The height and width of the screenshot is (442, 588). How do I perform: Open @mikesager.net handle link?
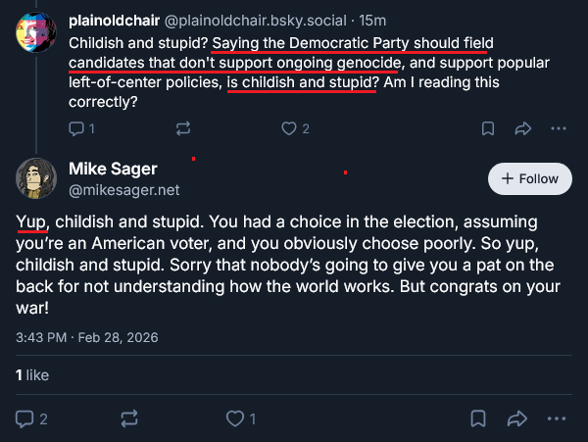click(x=123, y=189)
